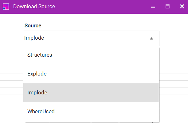Collapse the Source dropdown using its arrow
This screenshot has height=123, width=188.
pos(152,38)
